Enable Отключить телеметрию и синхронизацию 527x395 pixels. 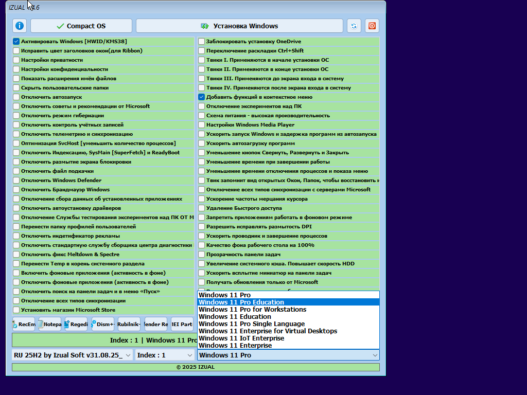point(16,134)
